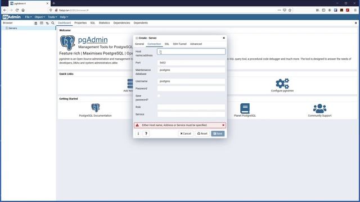Switch to the General tab in dialog

pyautogui.click(x=139, y=44)
